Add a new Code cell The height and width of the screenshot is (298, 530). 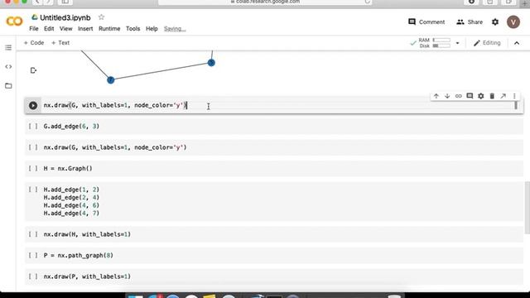point(34,43)
